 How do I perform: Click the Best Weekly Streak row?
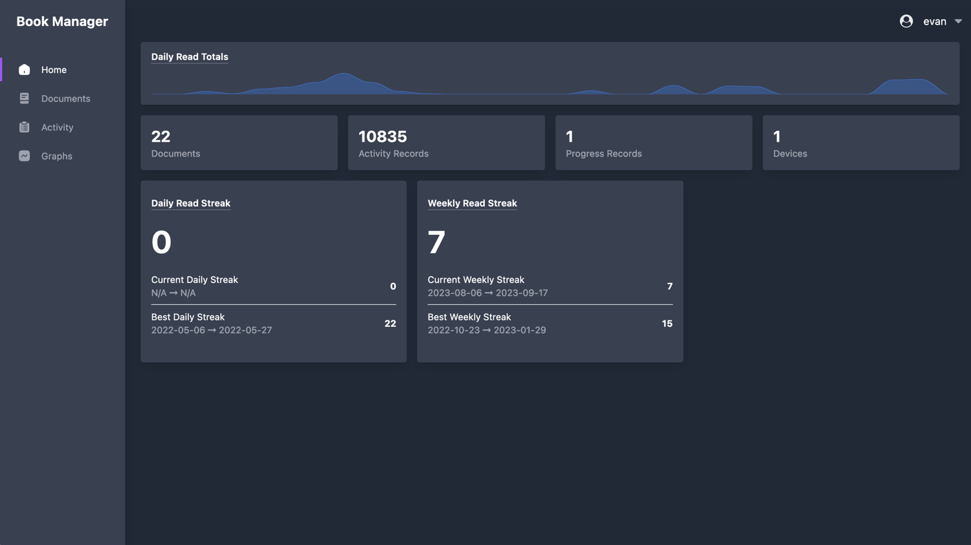coord(549,324)
